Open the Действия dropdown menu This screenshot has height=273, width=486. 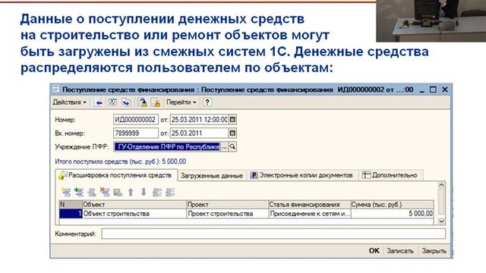69,102
